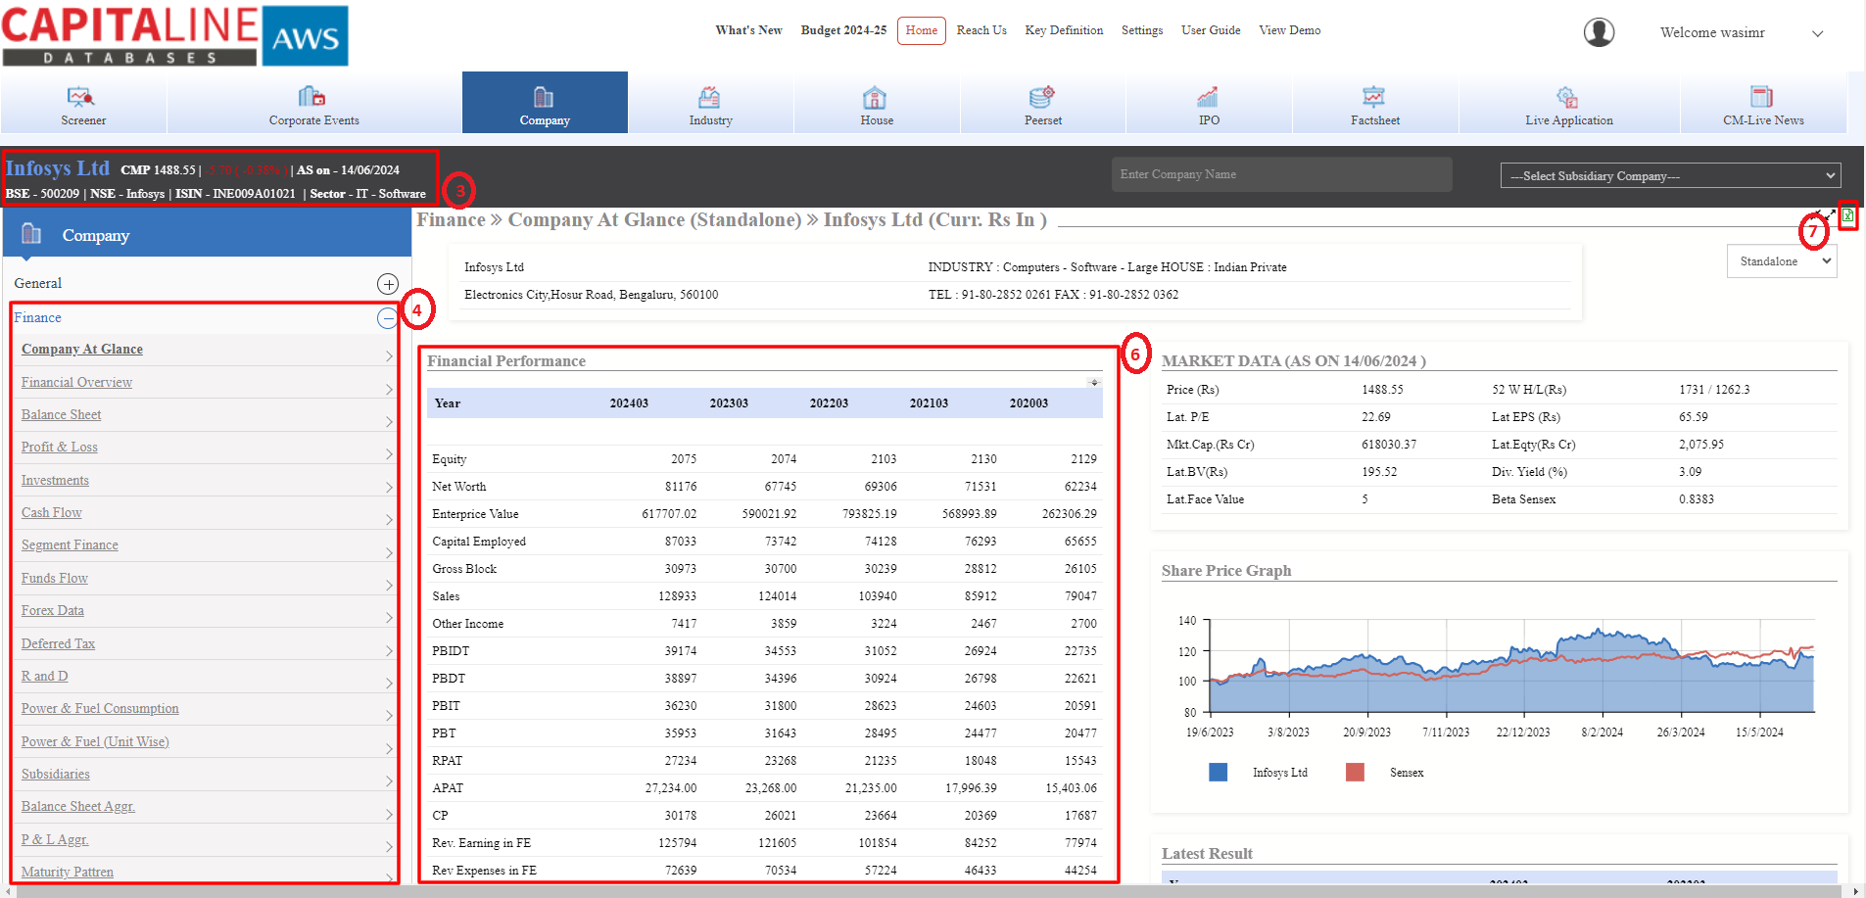Open the Key Definition menu item
Screen dimensions: 1866x898
click(1064, 30)
